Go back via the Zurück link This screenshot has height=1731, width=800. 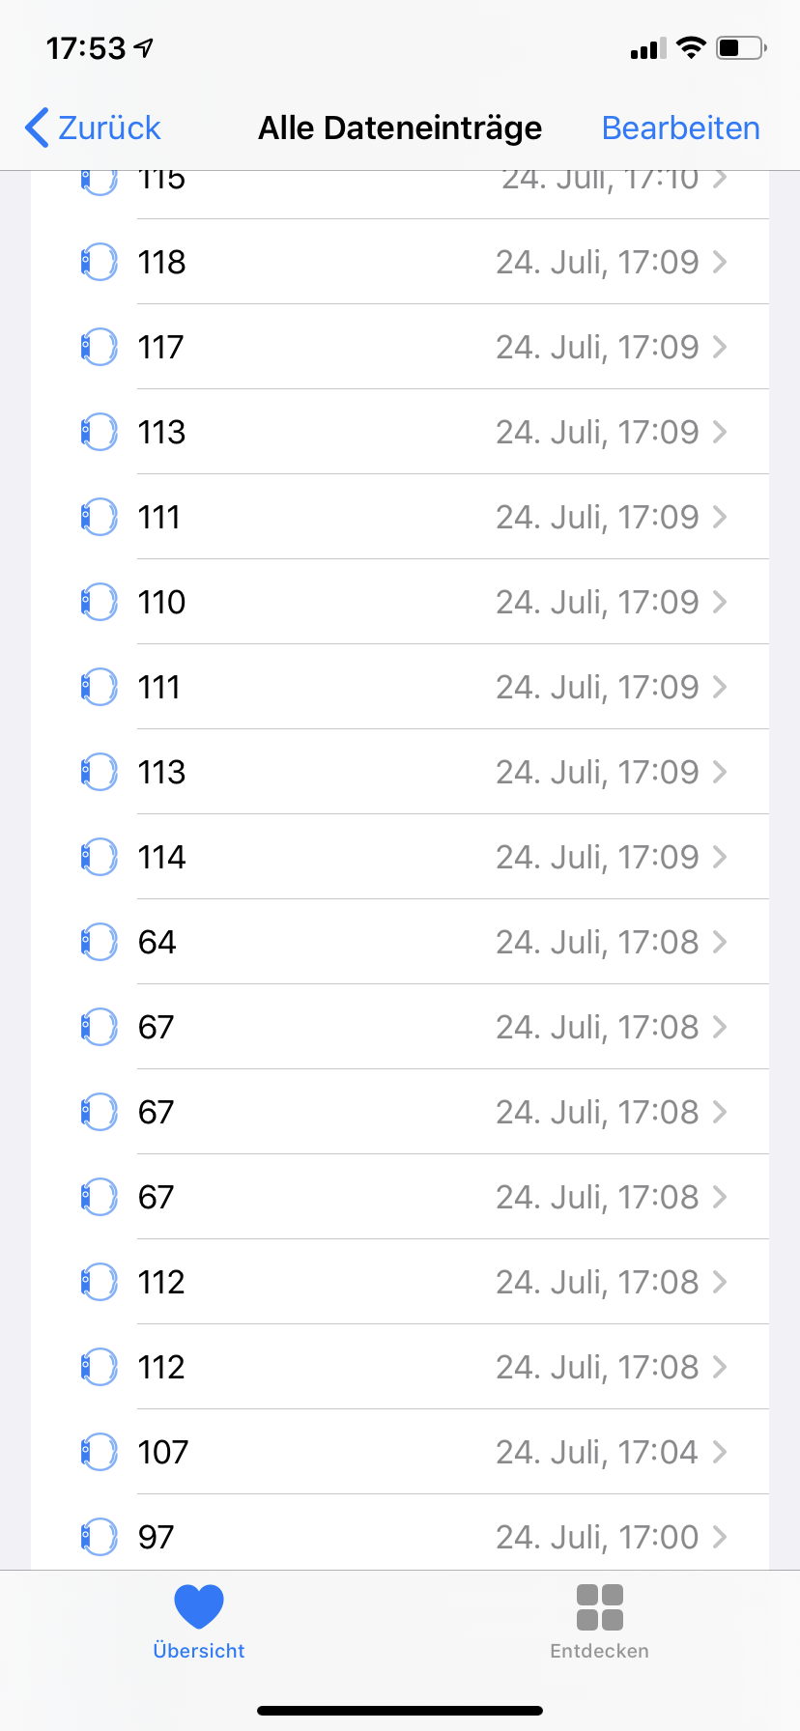(109, 128)
